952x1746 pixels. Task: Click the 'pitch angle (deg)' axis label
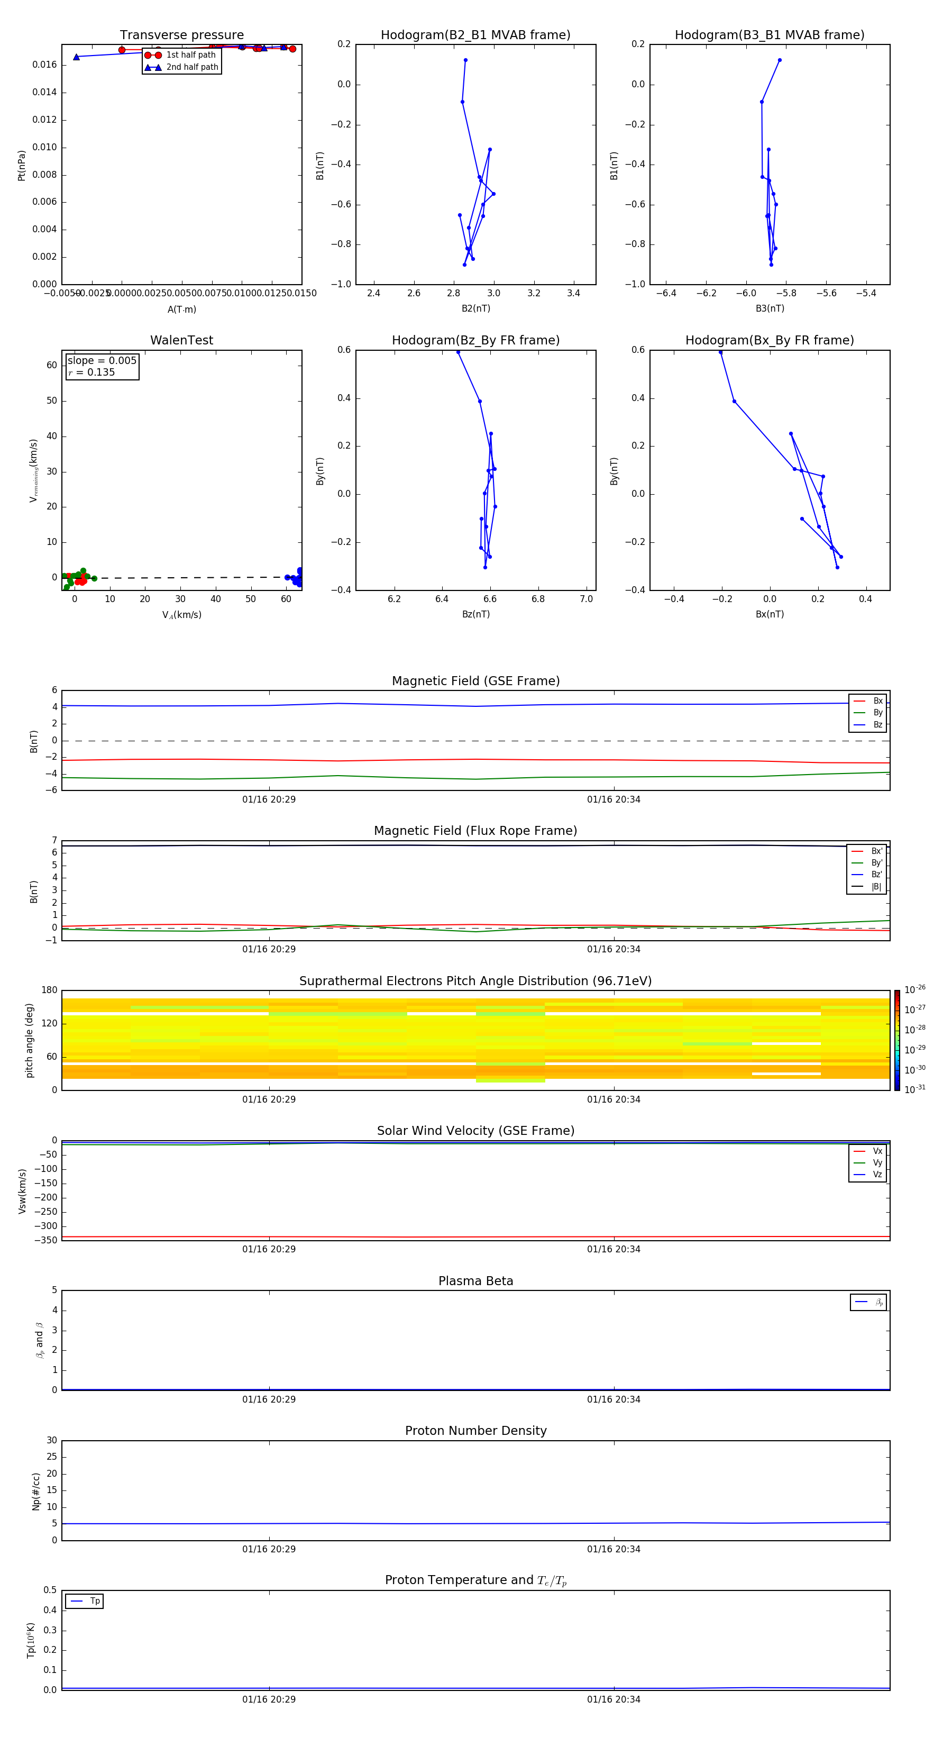point(30,1040)
